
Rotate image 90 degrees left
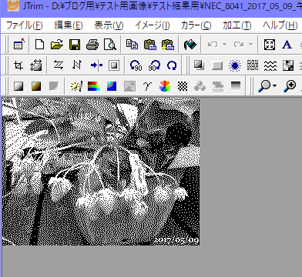(x=136, y=65)
